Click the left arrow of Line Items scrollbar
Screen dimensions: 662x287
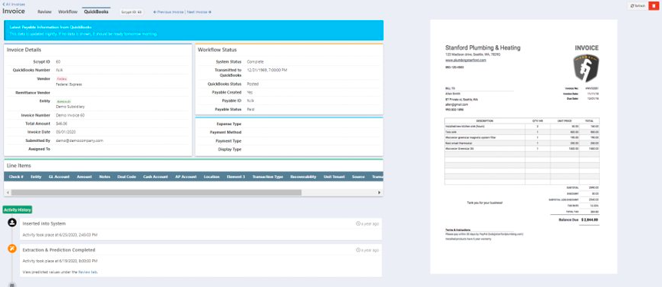(7, 193)
